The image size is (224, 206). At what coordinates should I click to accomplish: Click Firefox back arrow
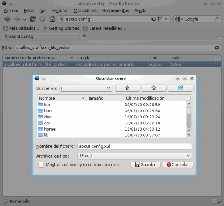(7, 19)
